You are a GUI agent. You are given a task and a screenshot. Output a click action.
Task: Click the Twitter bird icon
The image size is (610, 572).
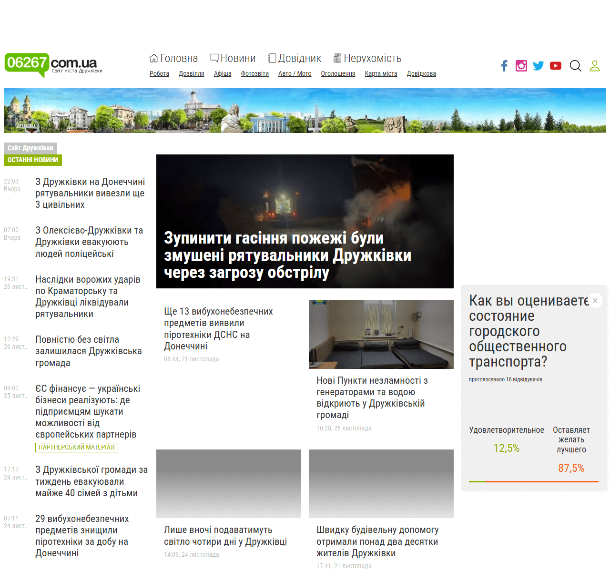(539, 66)
